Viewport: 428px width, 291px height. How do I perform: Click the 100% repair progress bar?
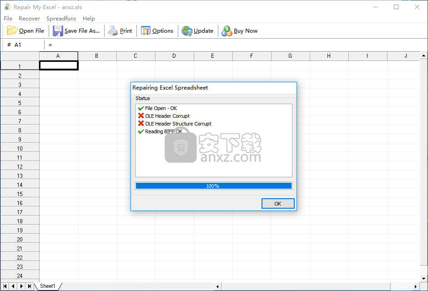click(214, 186)
